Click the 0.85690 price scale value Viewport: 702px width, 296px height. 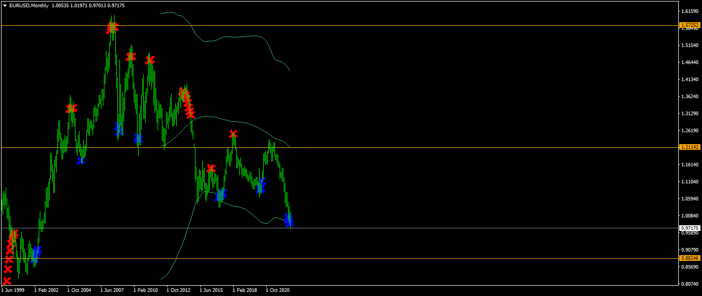[690, 267]
